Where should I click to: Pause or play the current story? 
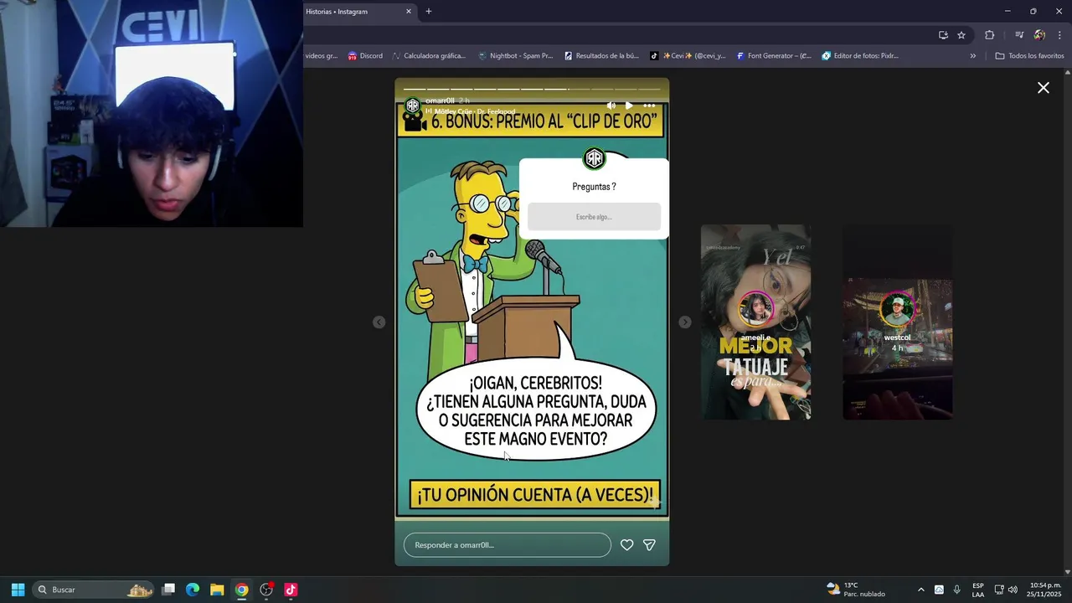pyautogui.click(x=629, y=106)
